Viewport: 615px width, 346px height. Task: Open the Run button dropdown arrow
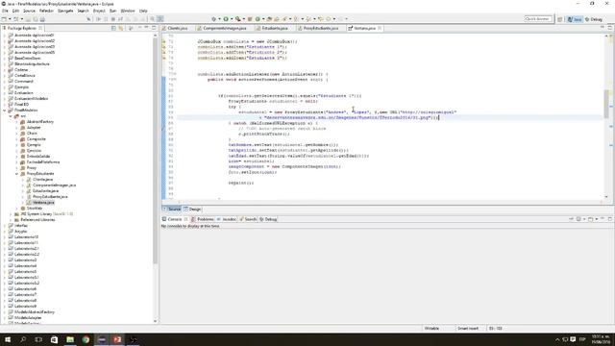[232, 19]
